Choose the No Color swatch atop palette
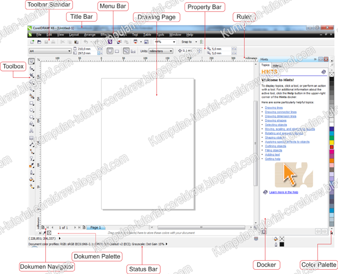The width and height of the screenshot is (338, 274). point(332,75)
